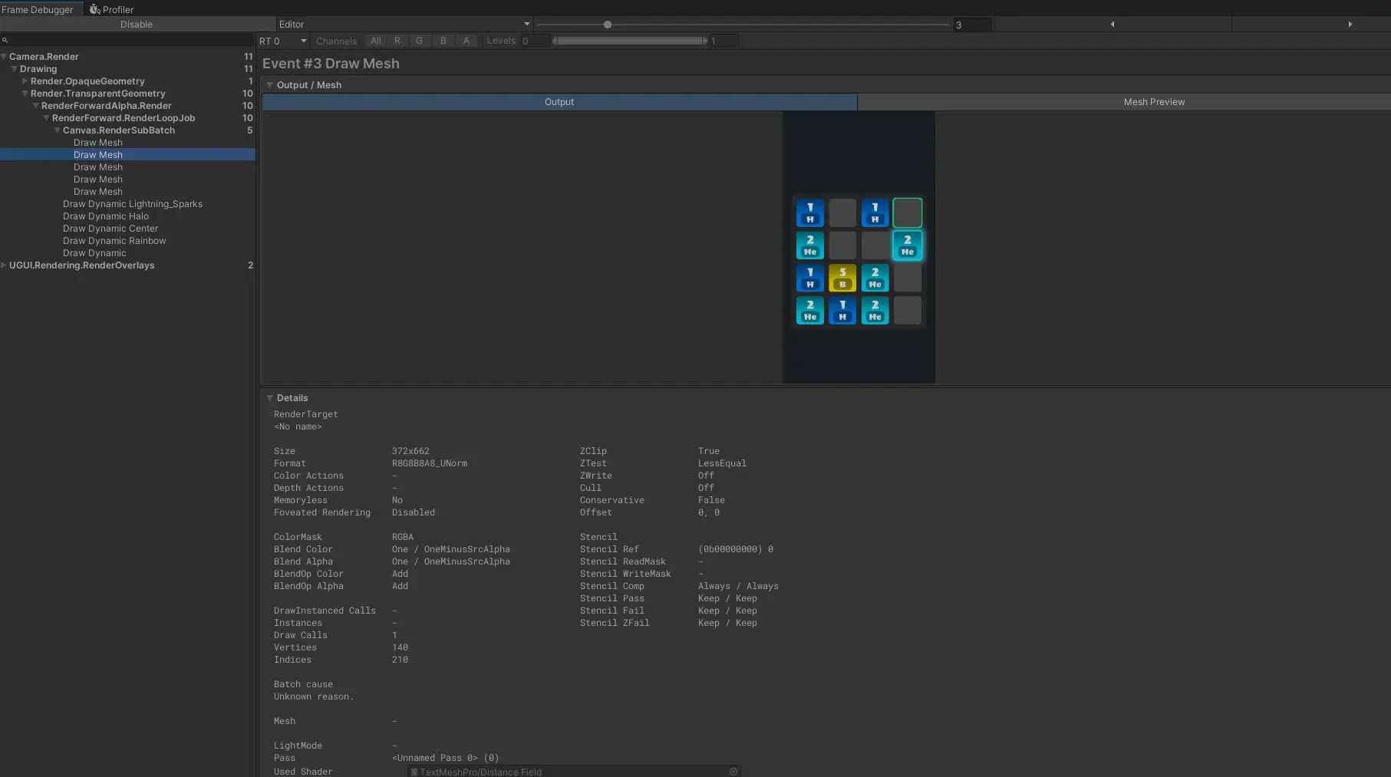Click the Indices value 210

[400, 660]
